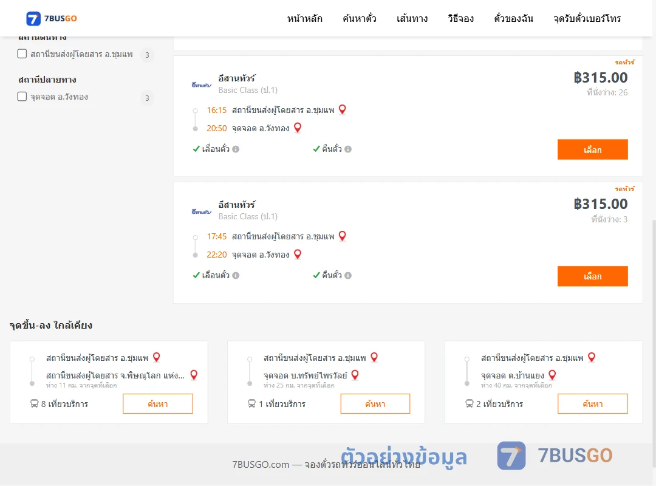
Task: Open the ตั๋วของฉัน menu item
Action: [513, 18]
